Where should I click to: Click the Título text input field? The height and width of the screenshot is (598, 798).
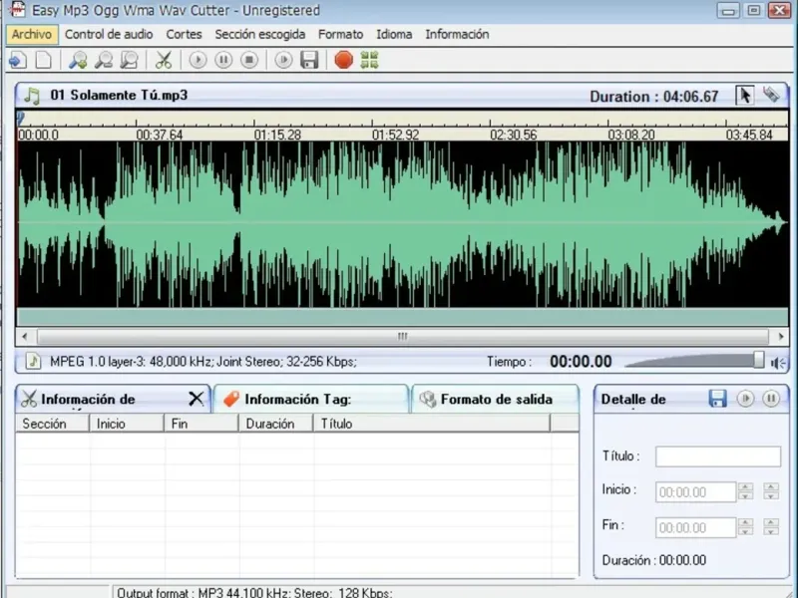click(717, 456)
